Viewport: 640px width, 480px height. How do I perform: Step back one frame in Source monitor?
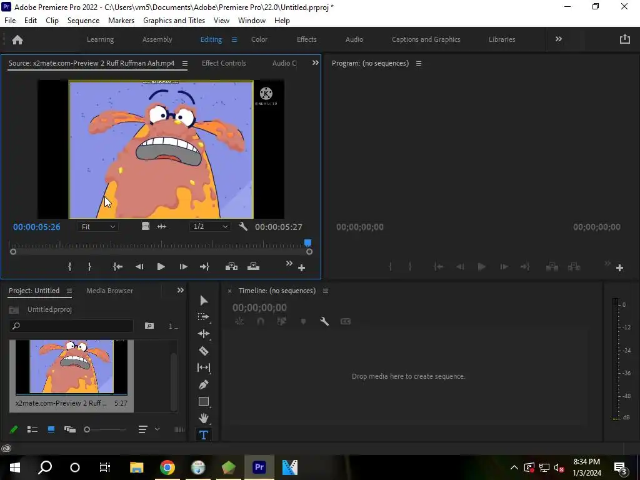point(139,267)
